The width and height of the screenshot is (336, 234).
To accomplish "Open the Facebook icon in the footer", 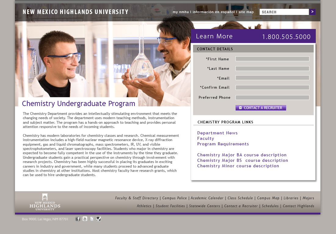I will [x=78, y=219].
